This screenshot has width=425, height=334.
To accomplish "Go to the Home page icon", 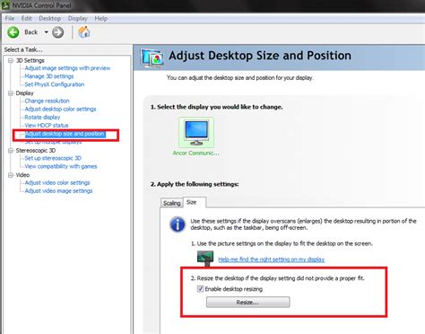I will [x=84, y=32].
